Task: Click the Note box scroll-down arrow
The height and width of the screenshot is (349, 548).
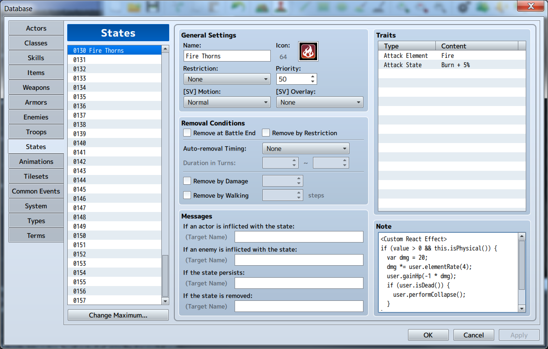Action: pyautogui.click(x=522, y=309)
